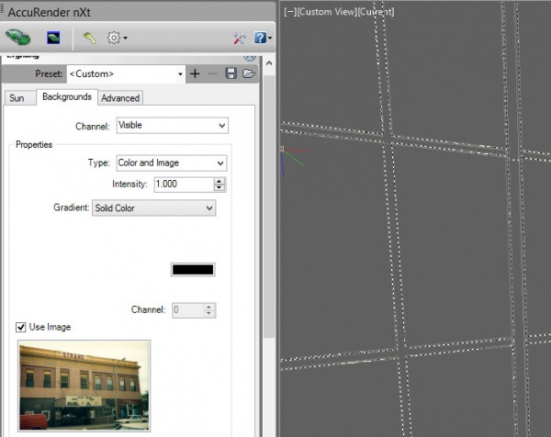Expand the Gradient Solid Color dropdown
This screenshot has height=437, width=551.
(153, 208)
